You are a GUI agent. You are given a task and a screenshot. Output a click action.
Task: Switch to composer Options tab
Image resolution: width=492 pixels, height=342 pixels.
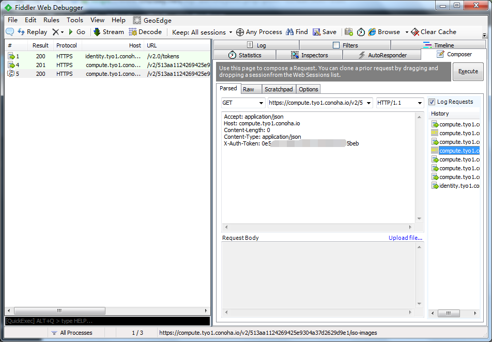(x=309, y=89)
